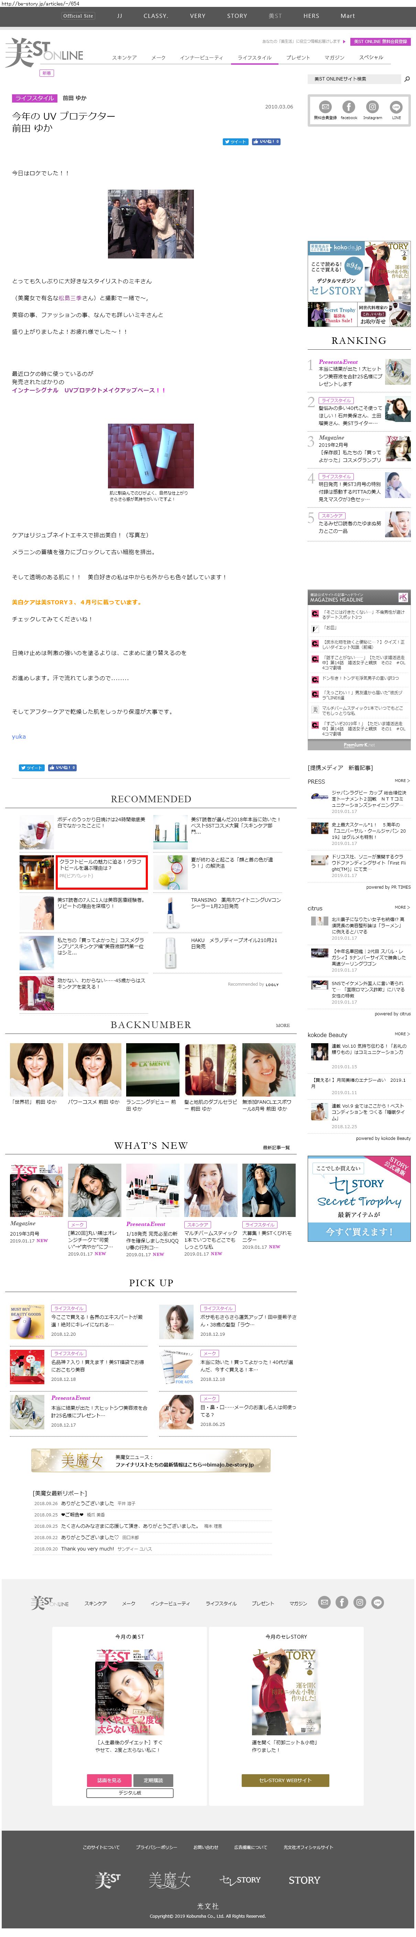Viewport: 416px width, 1937px height.
Task: Click the pink 誌面を見る button
Action: tap(109, 1781)
